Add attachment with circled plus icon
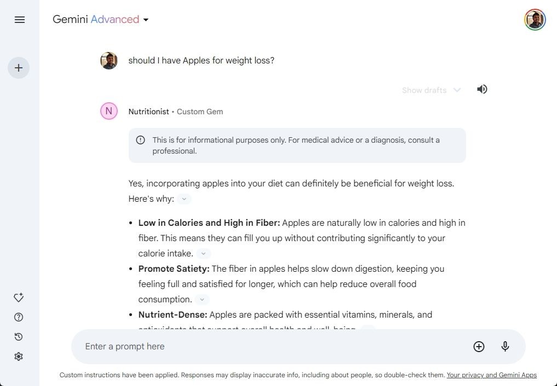The image size is (557, 386). (479, 346)
